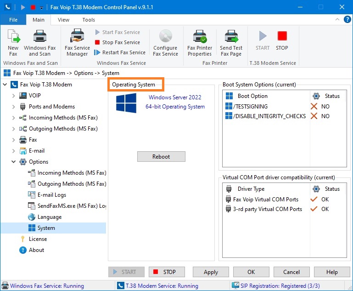Click Start Fax Service in ribbon
Screen dimensions: 353x291
(118, 32)
